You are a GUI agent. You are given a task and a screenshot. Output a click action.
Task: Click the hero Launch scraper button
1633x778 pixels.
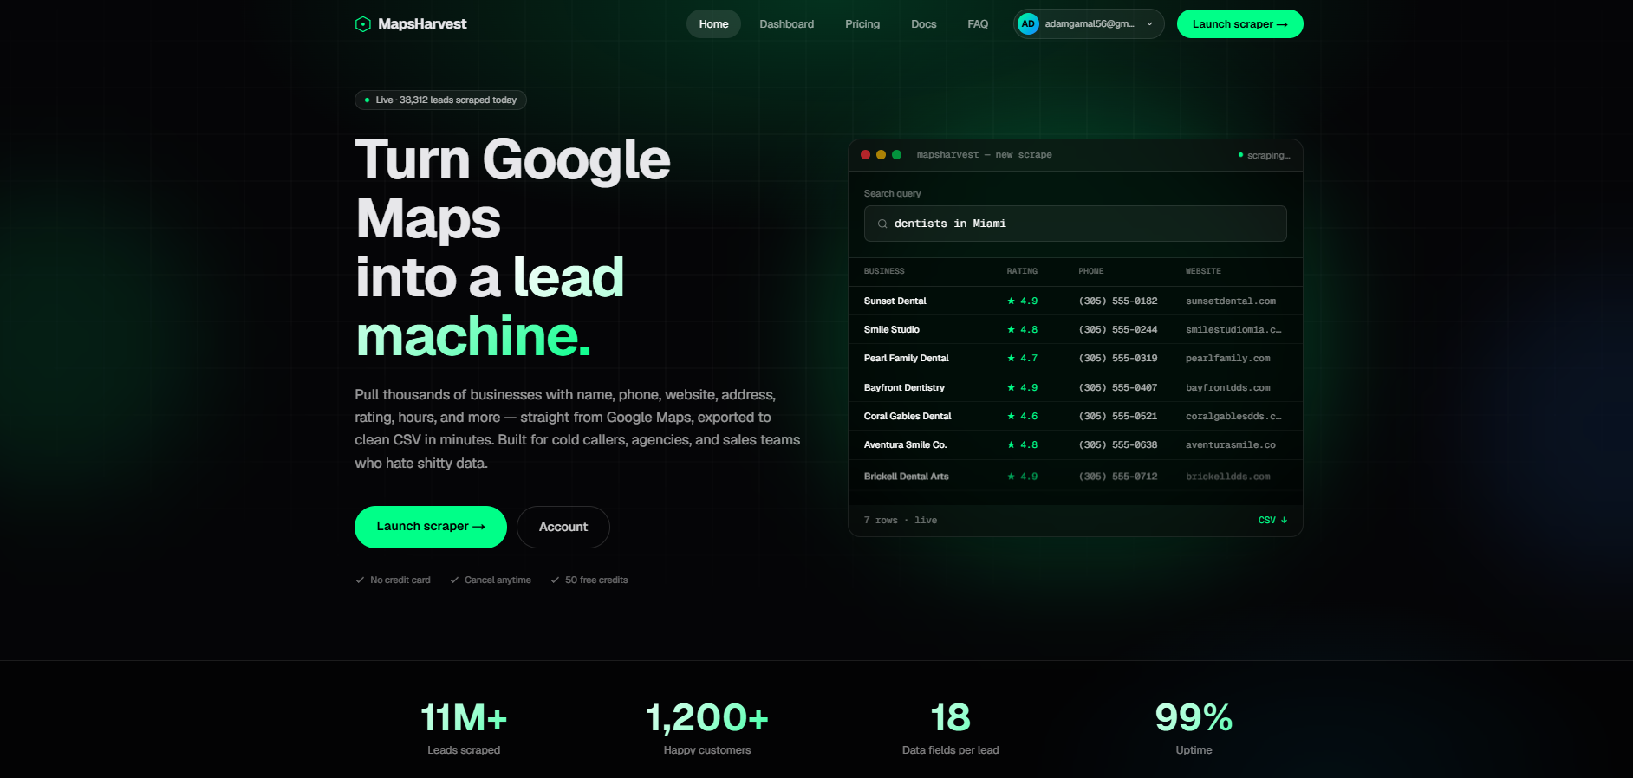[x=431, y=527]
